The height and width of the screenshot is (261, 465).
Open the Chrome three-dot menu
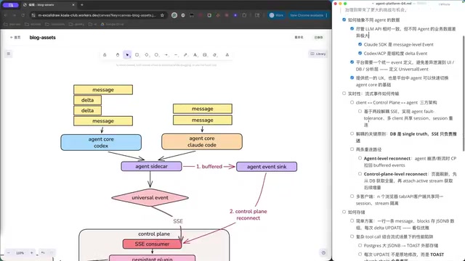tap(326, 15)
